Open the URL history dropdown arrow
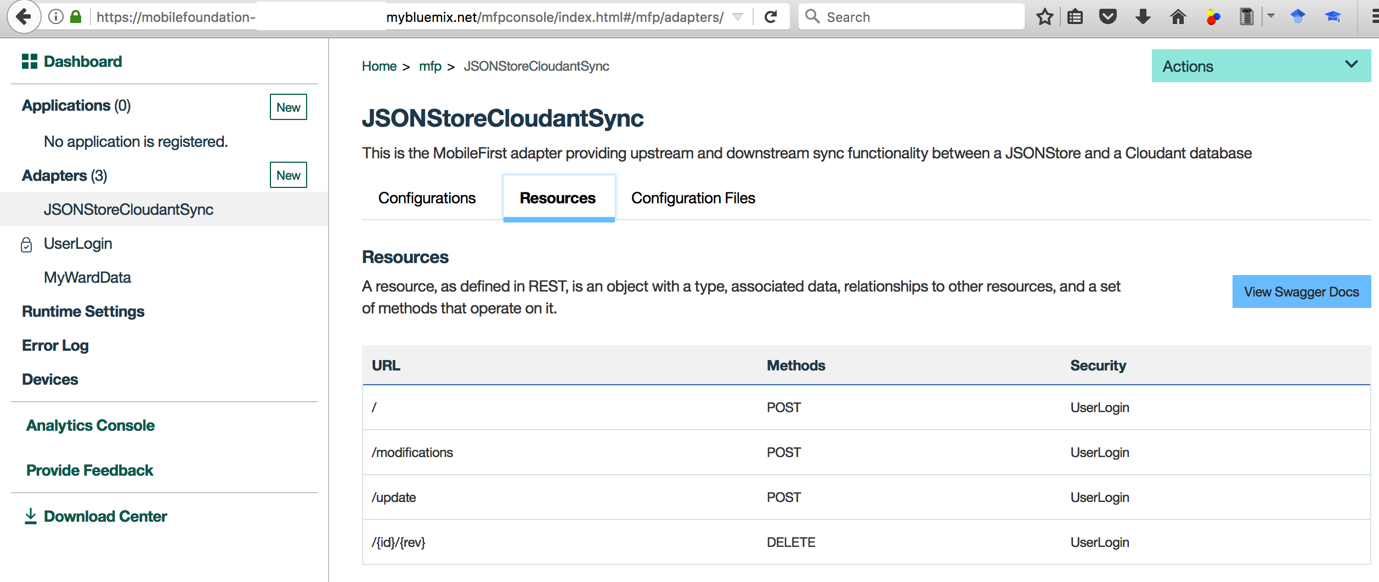 coord(738,17)
